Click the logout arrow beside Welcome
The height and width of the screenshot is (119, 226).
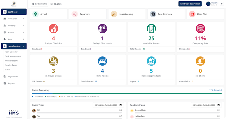click(222, 4)
